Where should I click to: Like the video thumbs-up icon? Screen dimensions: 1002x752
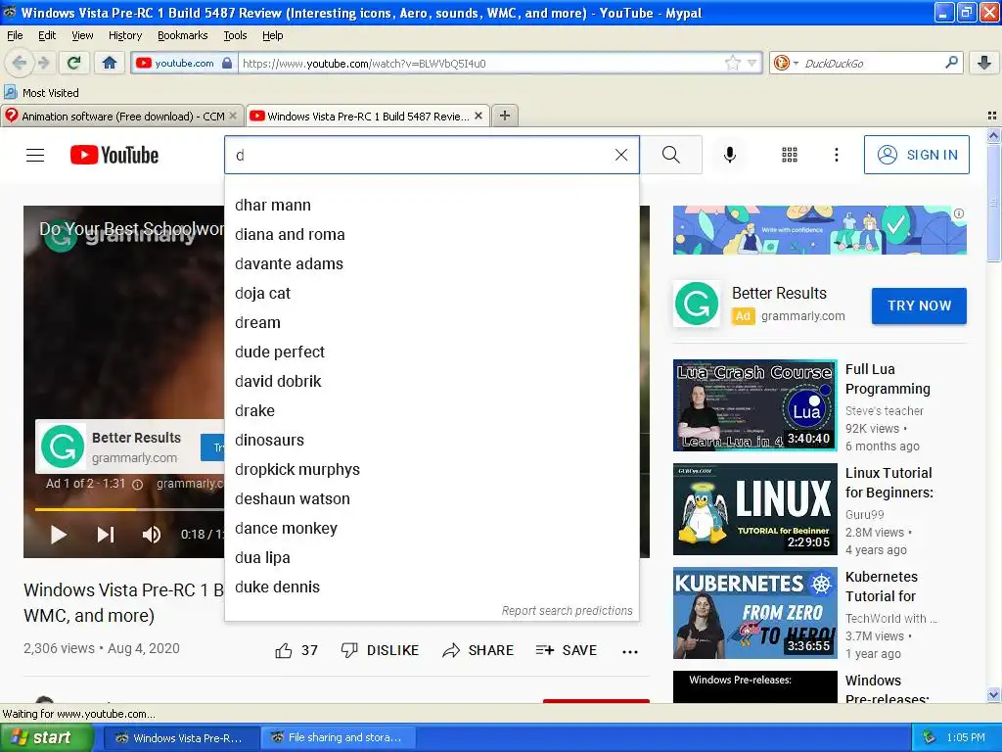(284, 651)
